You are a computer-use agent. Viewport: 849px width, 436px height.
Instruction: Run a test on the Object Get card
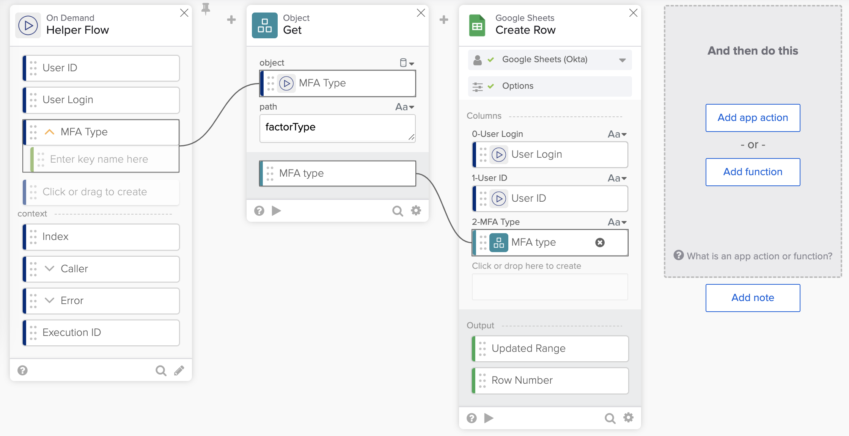coord(276,211)
